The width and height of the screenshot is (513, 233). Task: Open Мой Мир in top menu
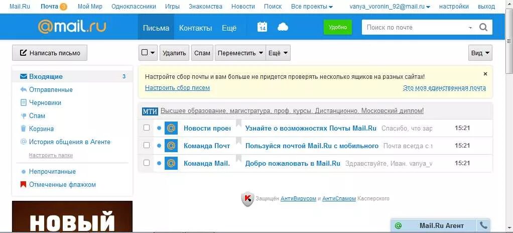pyautogui.click(x=90, y=7)
